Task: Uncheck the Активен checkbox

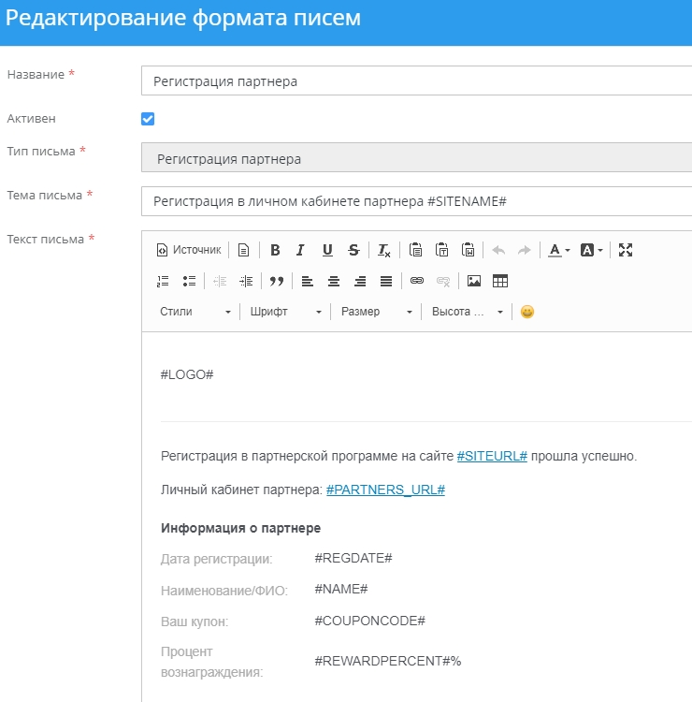Action: coord(148,119)
